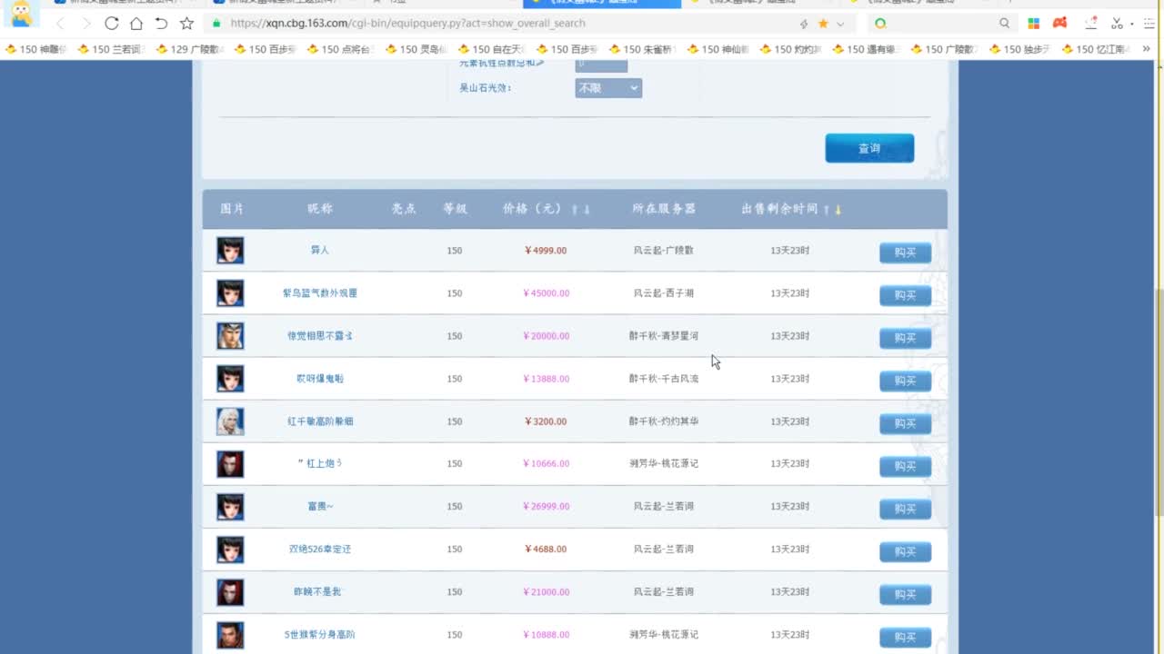Screen dimensions: 1164x654
Task: Open bookmark 129 广陵散
Action: click(x=189, y=49)
